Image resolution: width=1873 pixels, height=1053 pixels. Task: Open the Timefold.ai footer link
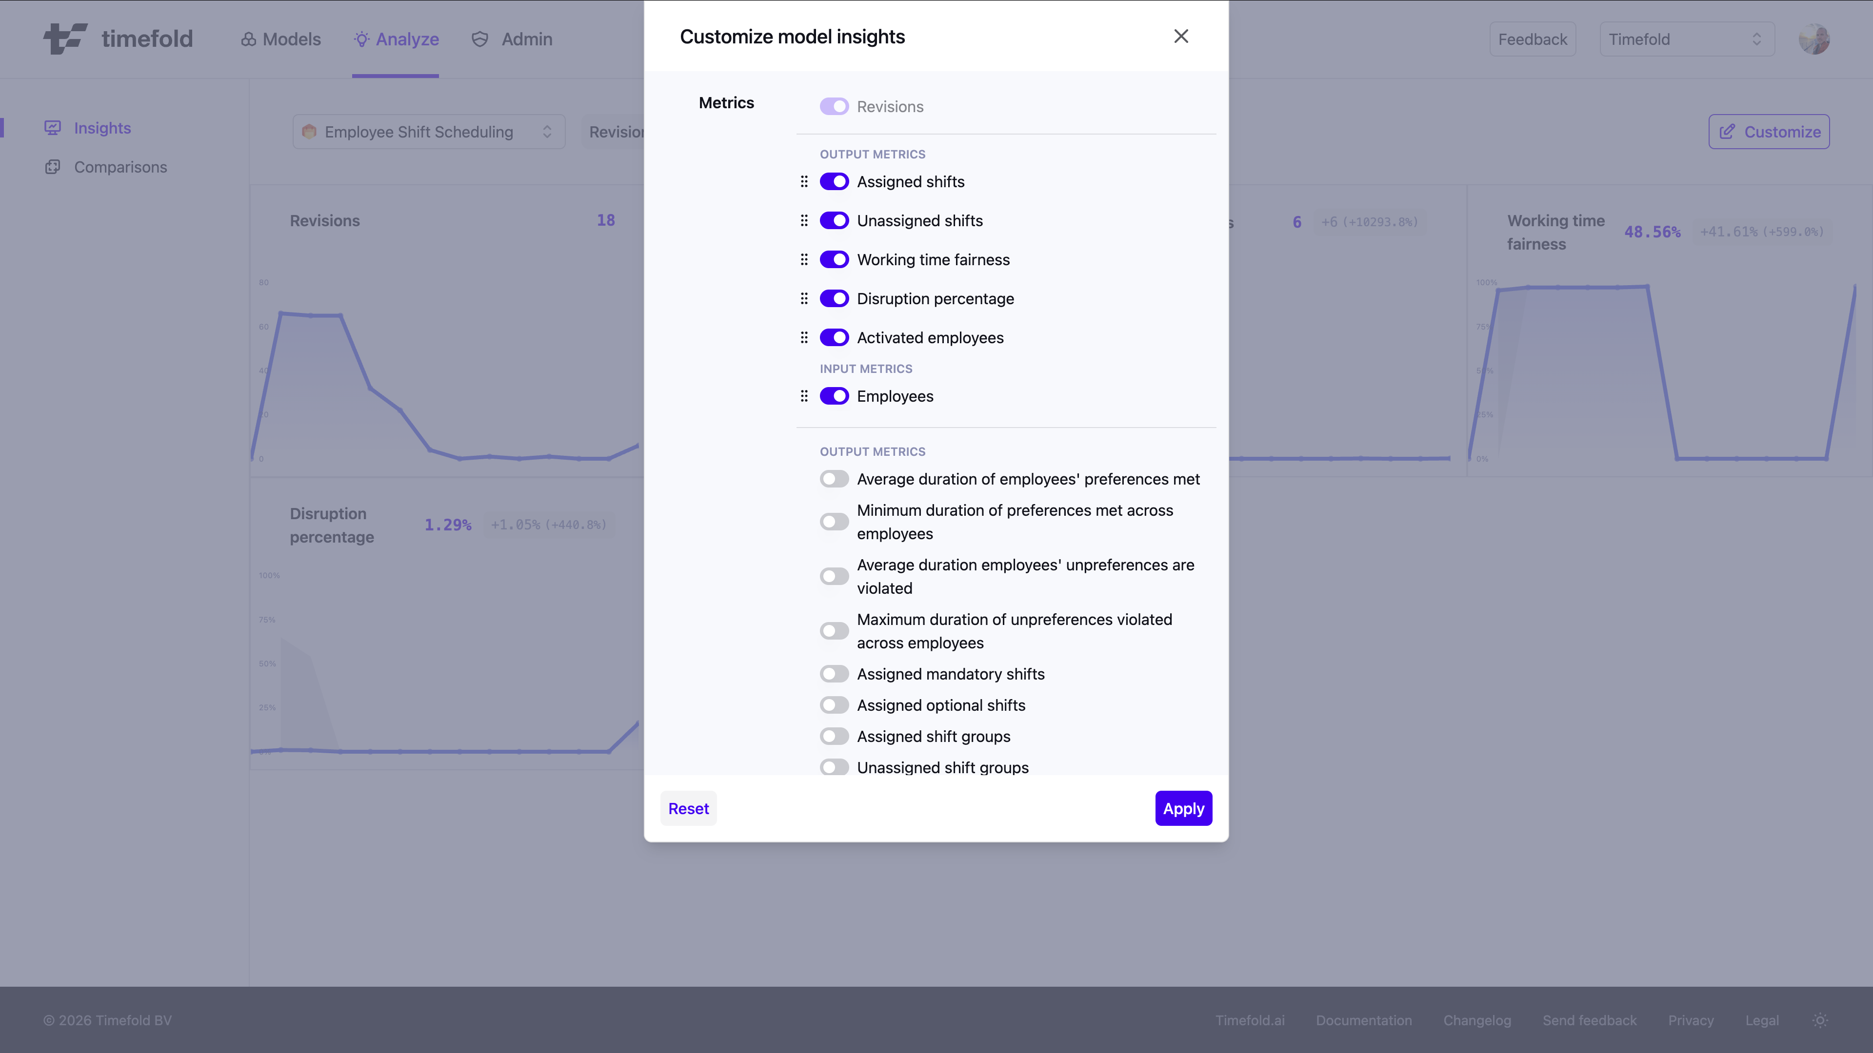pyautogui.click(x=1250, y=1020)
